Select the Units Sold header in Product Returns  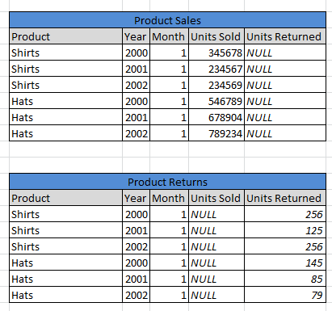click(216, 198)
